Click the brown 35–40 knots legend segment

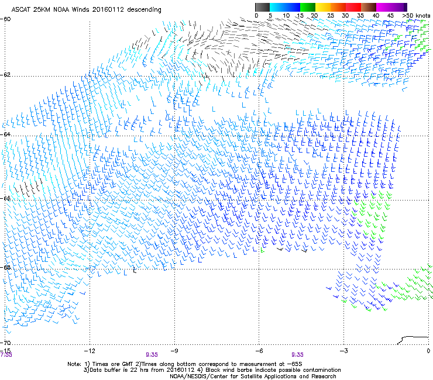tap(369, 7)
